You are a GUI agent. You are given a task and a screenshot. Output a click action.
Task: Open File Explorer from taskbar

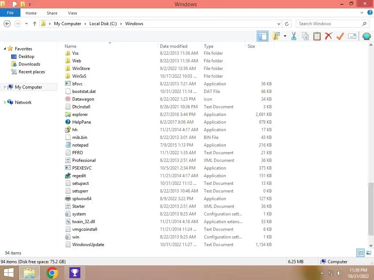point(30,273)
